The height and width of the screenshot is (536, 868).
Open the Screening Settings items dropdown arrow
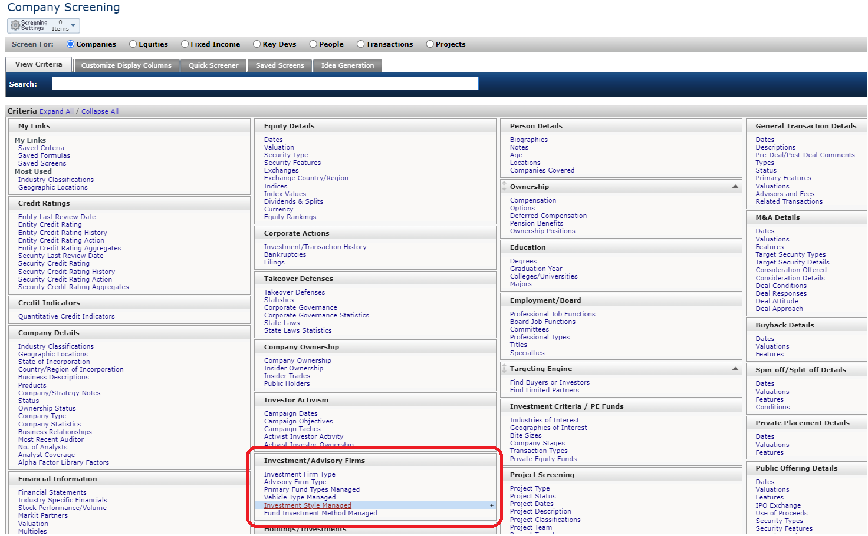pyautogui.click(x=73, y=25)
